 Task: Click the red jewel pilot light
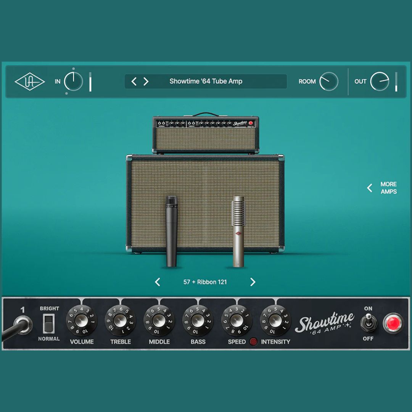tap(393, 323)
